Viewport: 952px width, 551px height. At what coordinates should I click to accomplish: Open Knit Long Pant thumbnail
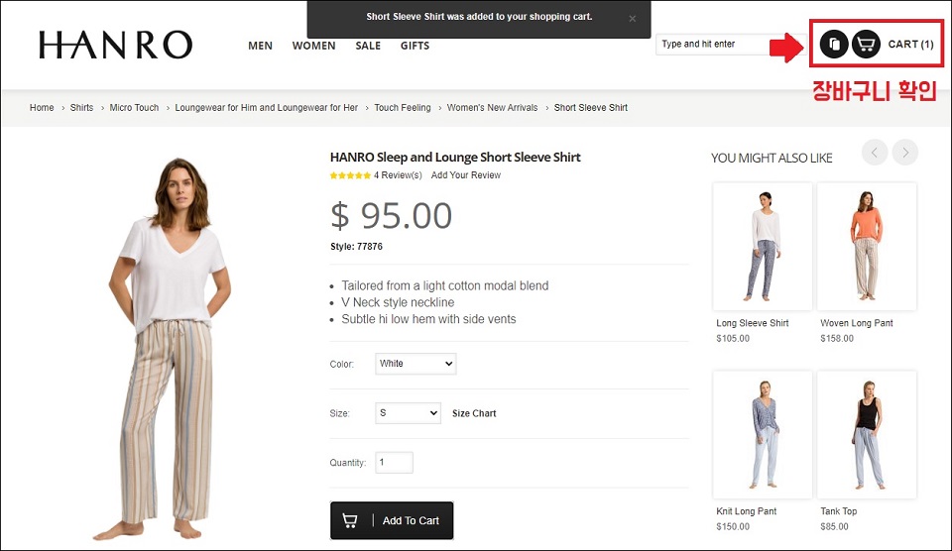763,434
